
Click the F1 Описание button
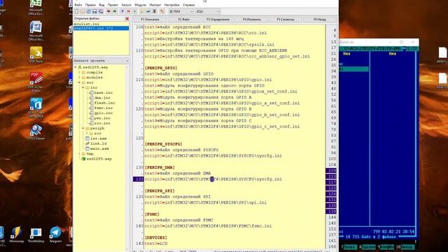(x=150, y=20)
